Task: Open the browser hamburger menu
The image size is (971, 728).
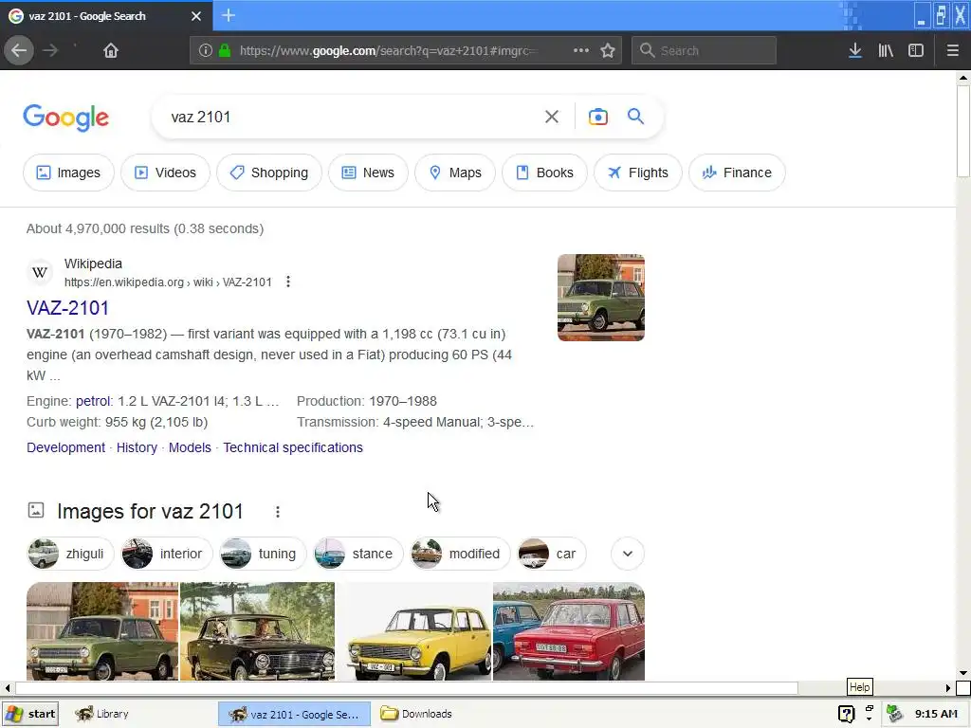Action: pos(952,50)
